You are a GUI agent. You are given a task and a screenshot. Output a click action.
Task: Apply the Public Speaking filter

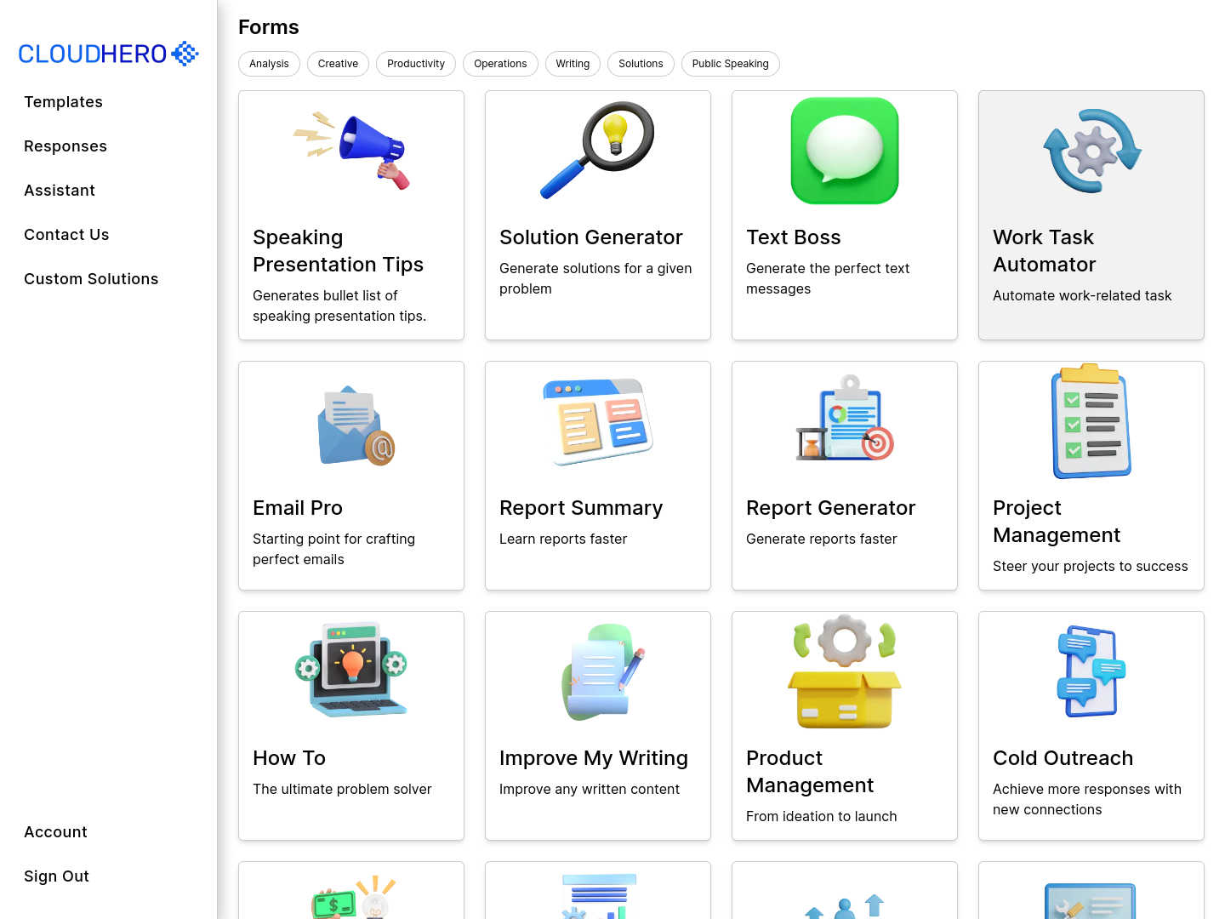[x=730, y=64]
